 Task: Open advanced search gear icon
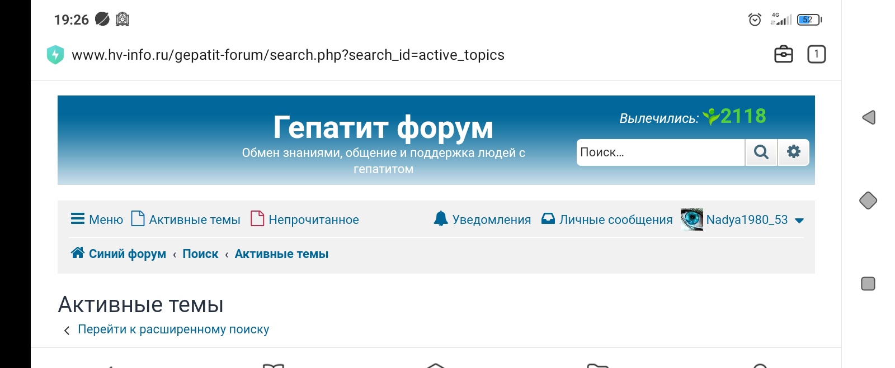coord(793,152)
